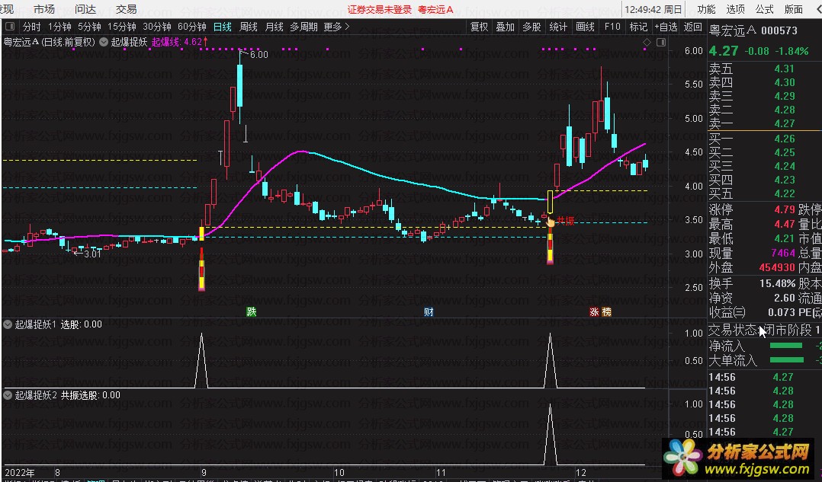
Task: Toggle the left panel layout icon
Action: [9, 26]
